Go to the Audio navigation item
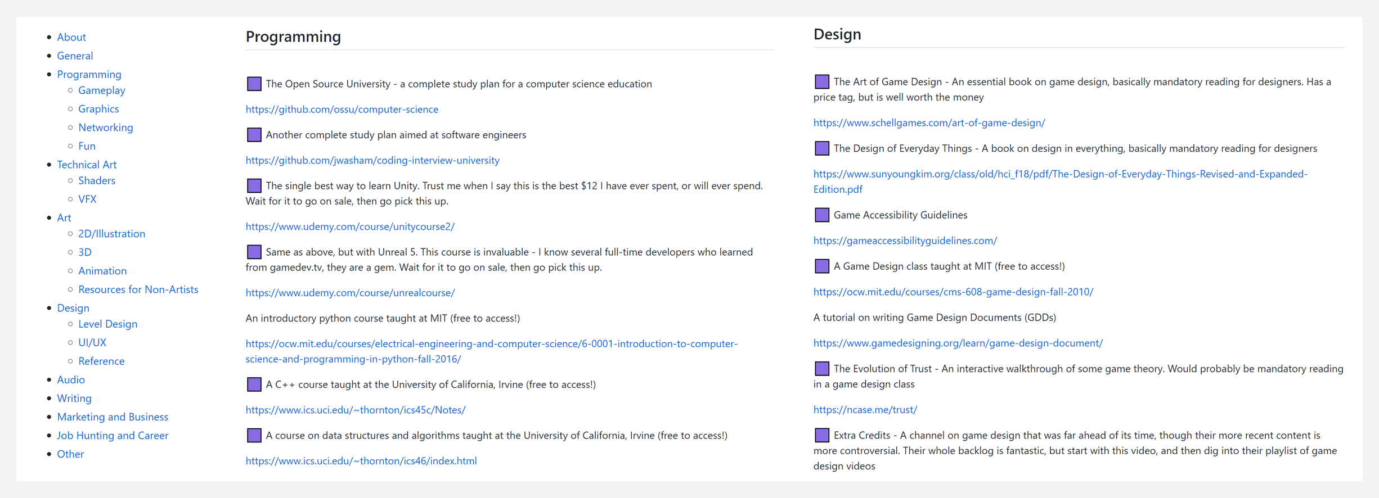Image resolution: width=1379 pixels, height=498 pixels. (x=71, y=380)
